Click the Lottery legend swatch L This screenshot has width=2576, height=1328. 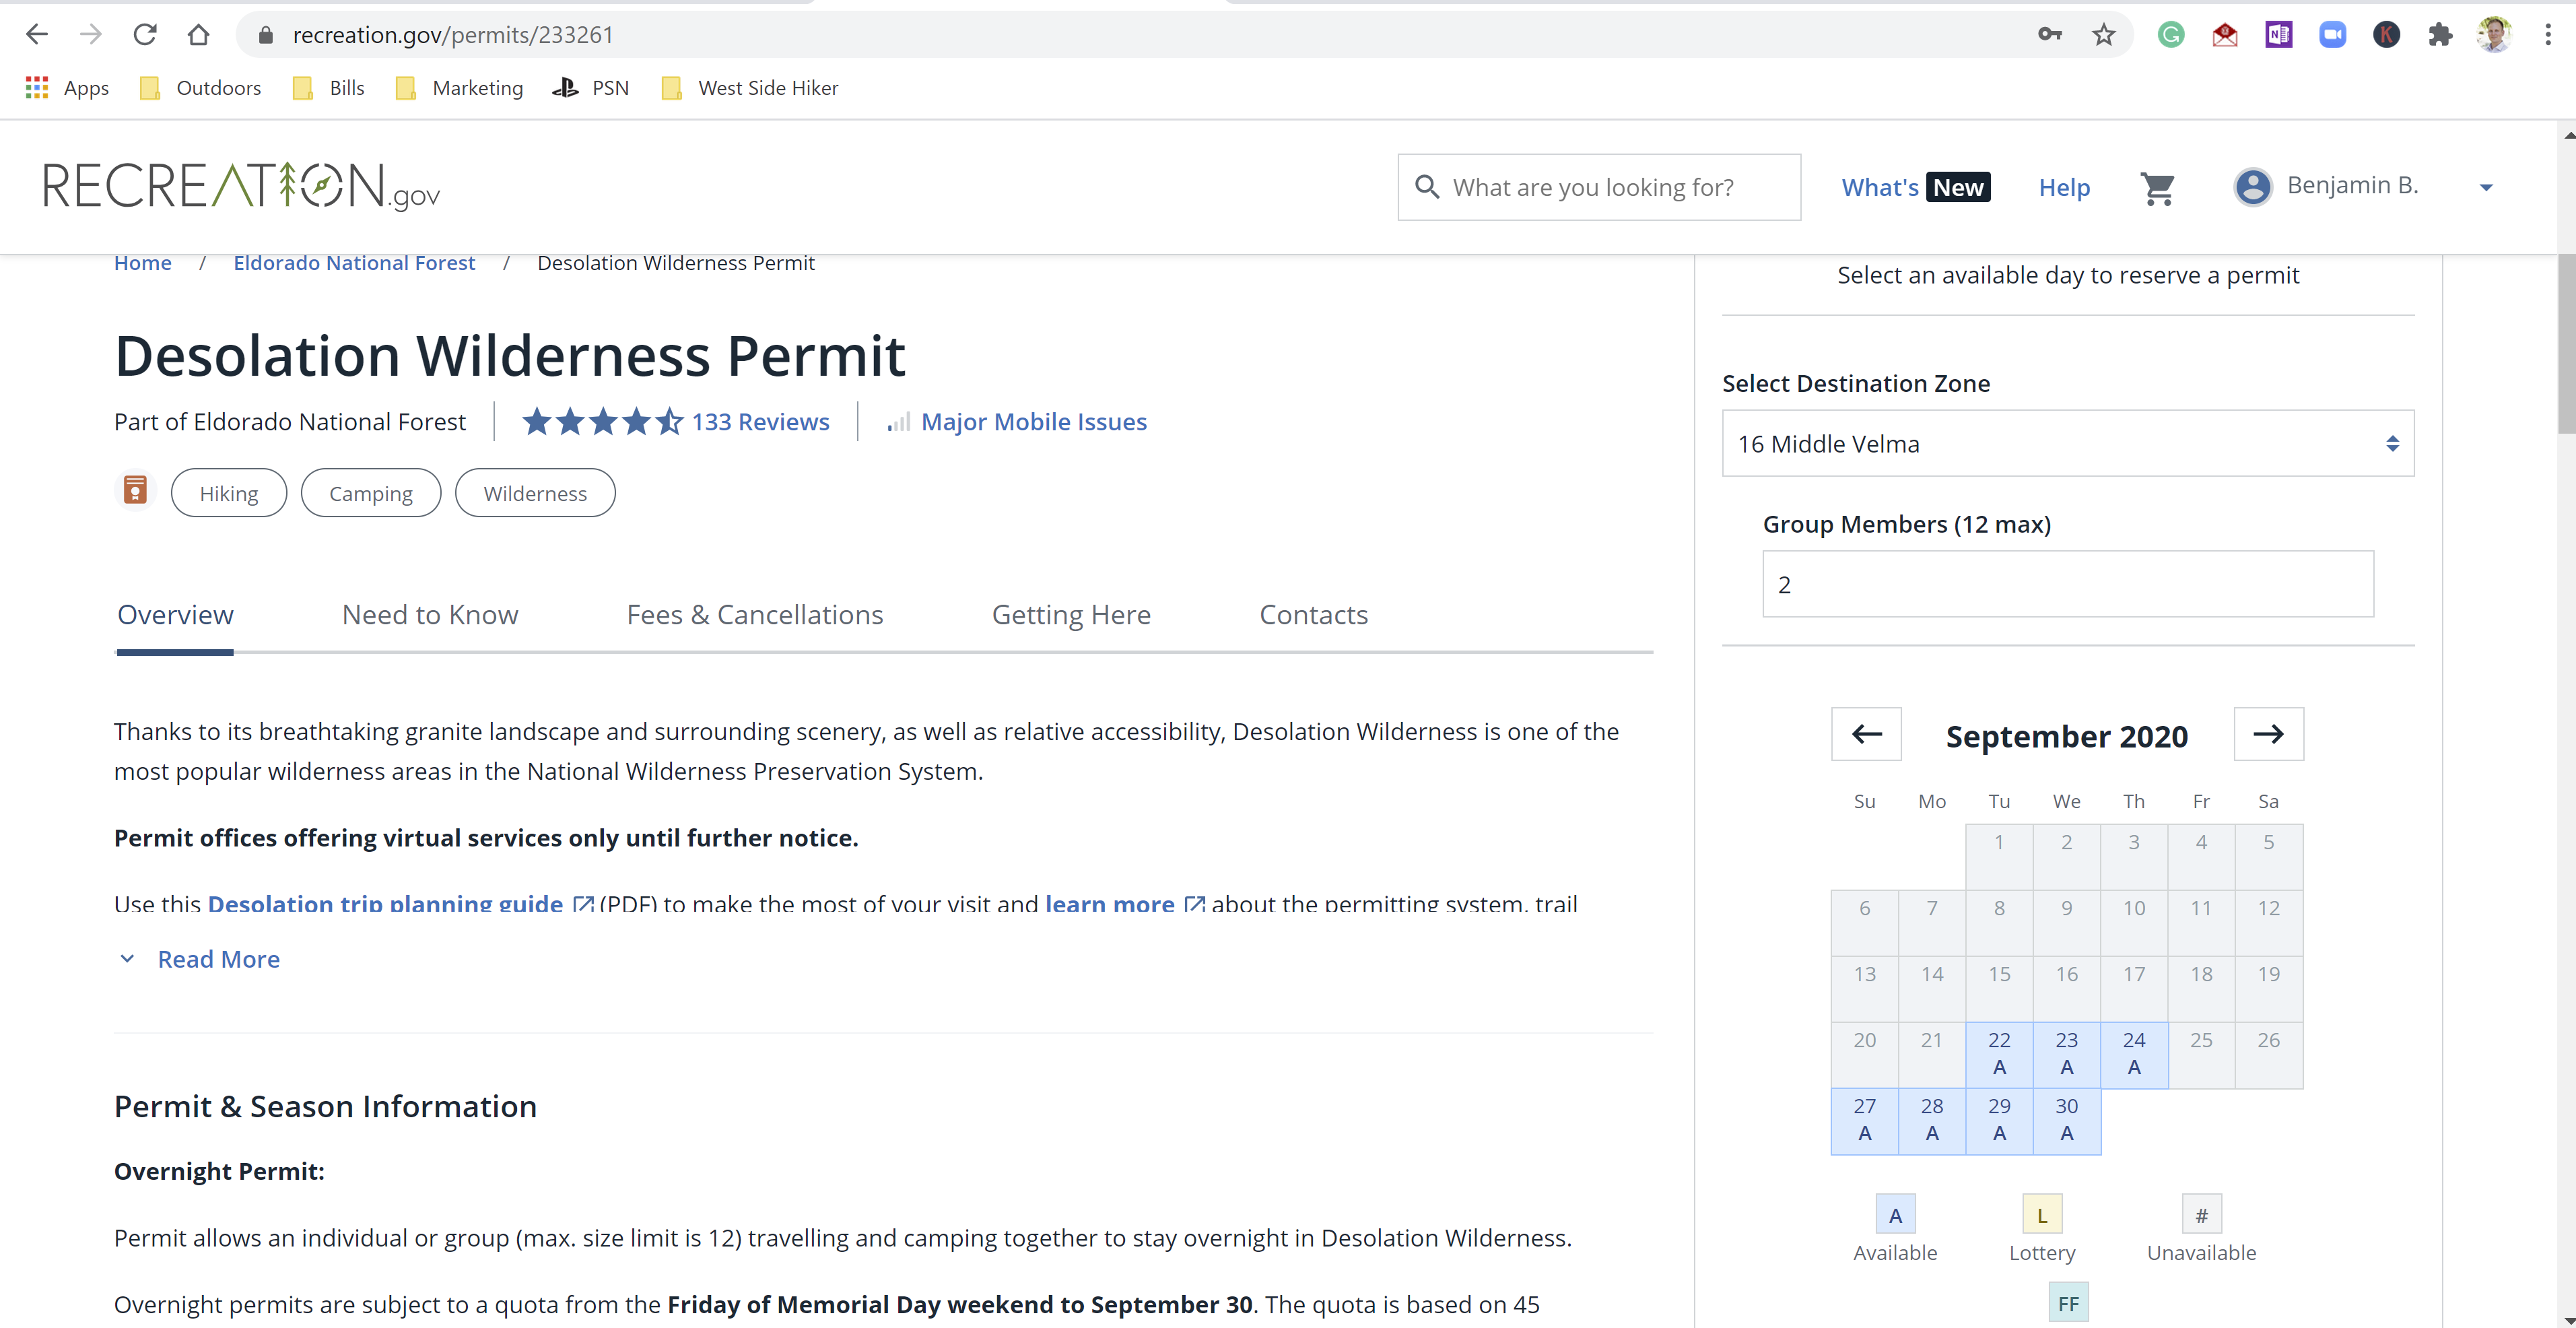tap(2042, 1215)
